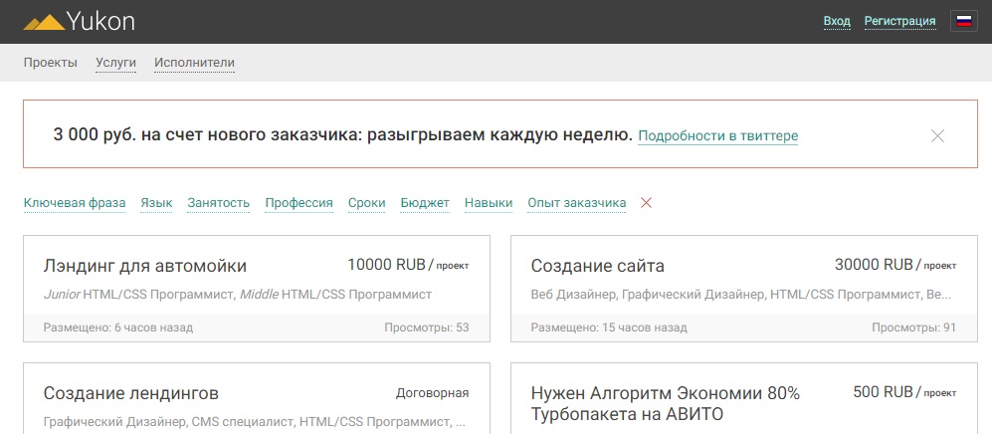Open the Вход login link
The width and height of the screenshot is (992, 434).
click(837, 21)
